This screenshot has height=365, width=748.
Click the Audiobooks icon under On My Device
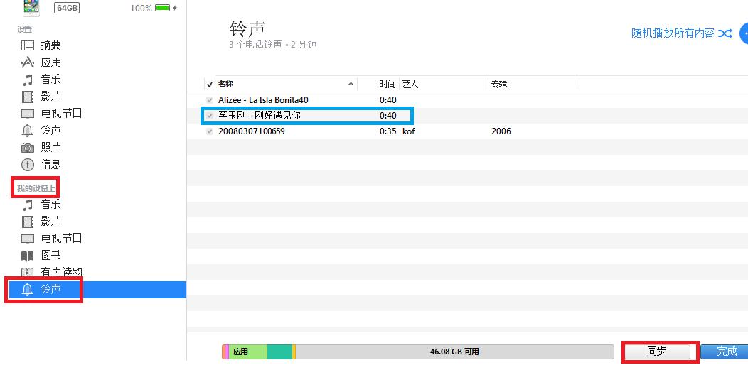click(x=28, y=273)
